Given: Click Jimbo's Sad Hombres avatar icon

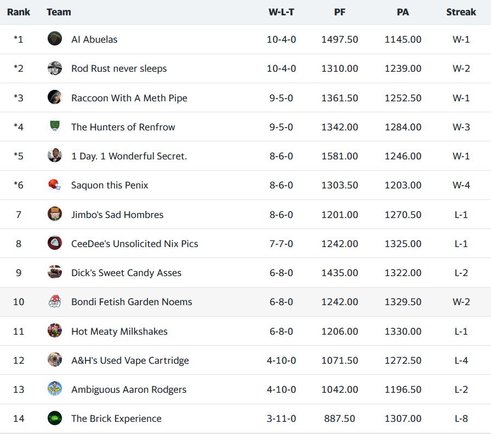Looking at the screenshot, I should [x=55, y=214].
